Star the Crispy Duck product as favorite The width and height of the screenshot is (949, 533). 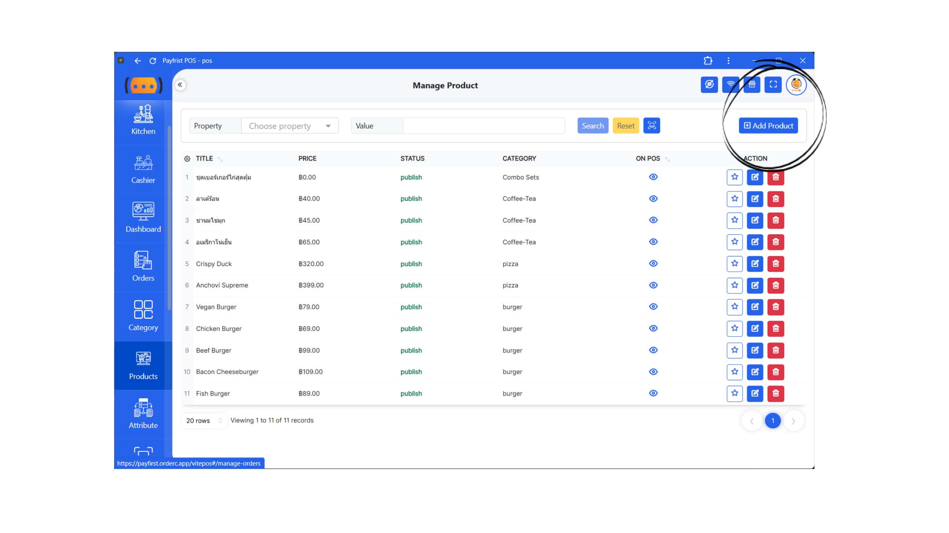pos(734,264)
